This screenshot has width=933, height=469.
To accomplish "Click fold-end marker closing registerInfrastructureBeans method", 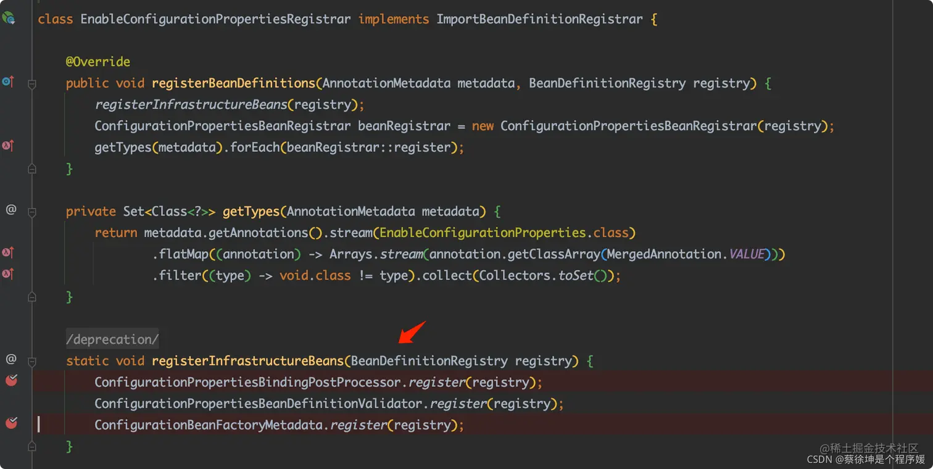I will [x=32, y=446].
